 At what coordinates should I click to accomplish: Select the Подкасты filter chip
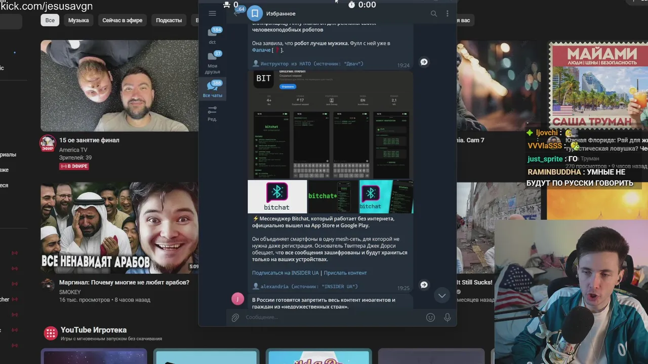click(169, 20)
